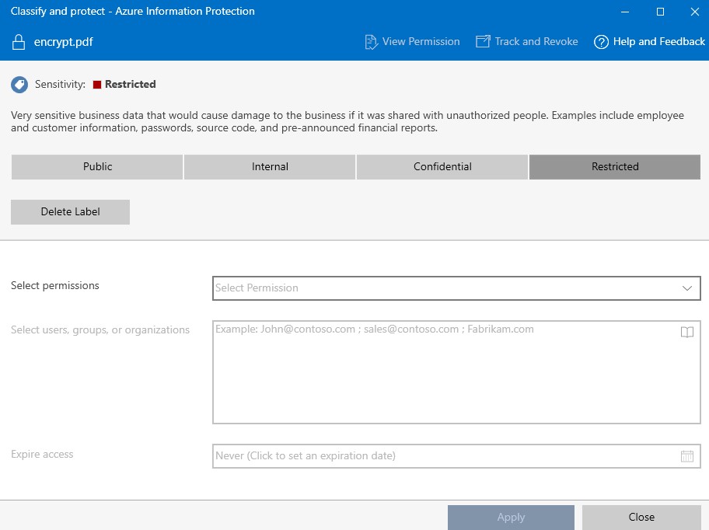
Task: Open Help and Feedback link
Action: [x=649, y=41]
